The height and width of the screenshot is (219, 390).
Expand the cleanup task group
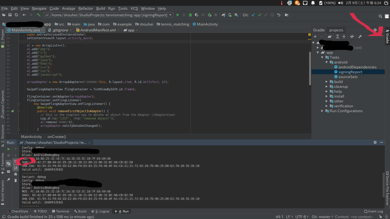coord(327,87)
